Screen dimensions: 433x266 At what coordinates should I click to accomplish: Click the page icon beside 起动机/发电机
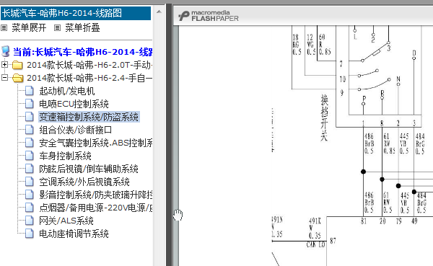point(30,91)
